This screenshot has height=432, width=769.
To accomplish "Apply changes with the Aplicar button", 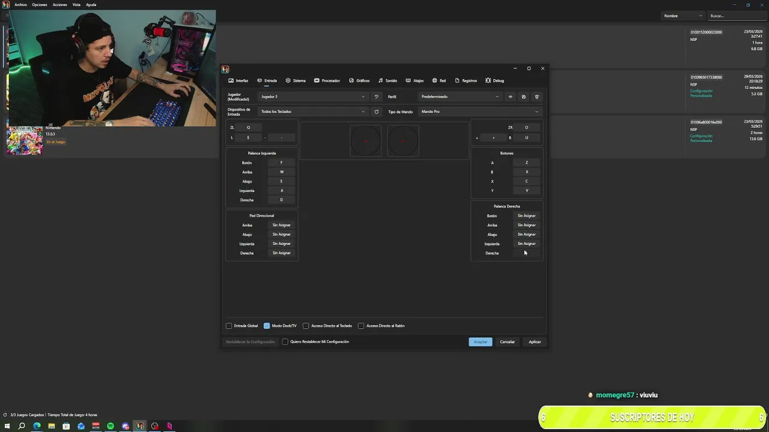I will point(535,342).
